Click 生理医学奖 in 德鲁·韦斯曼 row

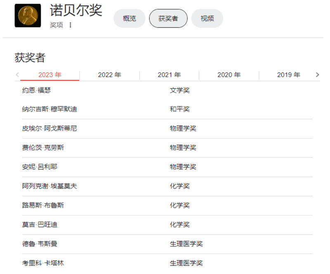pyautogui.click(x=186, y=244)
